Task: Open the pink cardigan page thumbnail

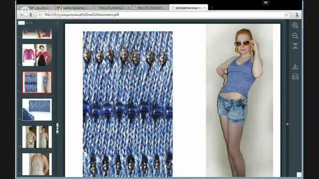Action: pyautogui.click(x=37, y=55)
